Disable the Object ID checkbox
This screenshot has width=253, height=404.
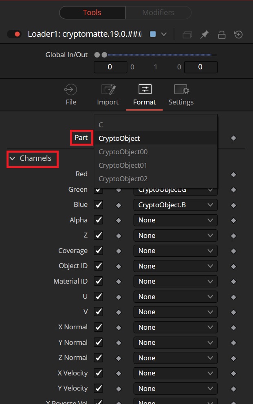click(99, 266)
